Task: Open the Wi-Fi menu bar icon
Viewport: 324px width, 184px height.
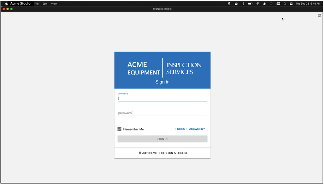Action: pyautogui.click(x=258, y=4)
